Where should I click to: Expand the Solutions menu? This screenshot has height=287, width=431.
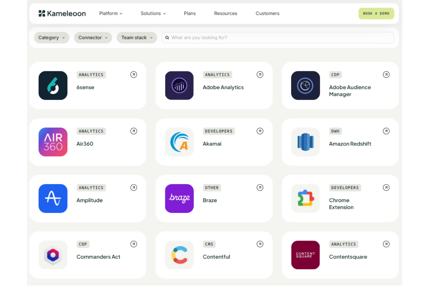point(153,13)
